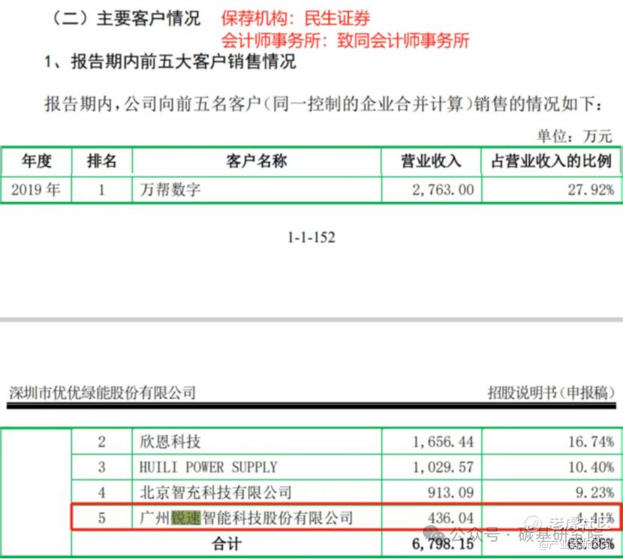623x559 pixels.
Task: Select the '营业收入' column header
Action: 432,161
